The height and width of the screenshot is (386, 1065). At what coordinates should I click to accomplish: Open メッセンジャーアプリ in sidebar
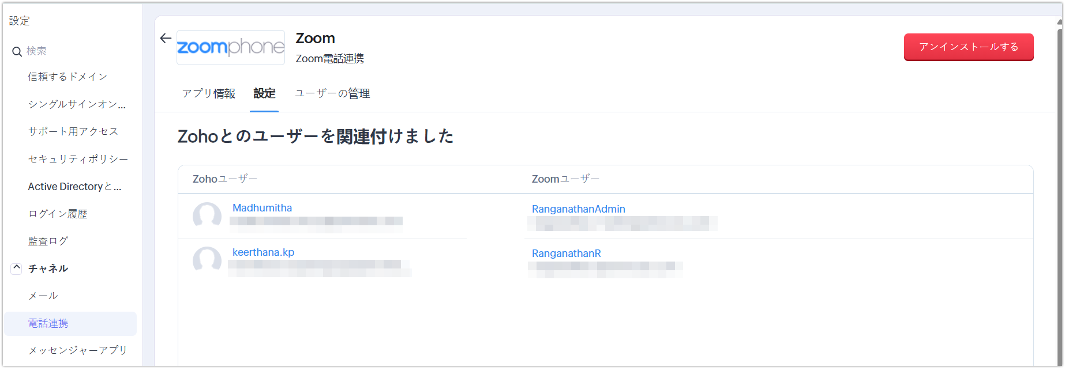click(x=77, y=350)
